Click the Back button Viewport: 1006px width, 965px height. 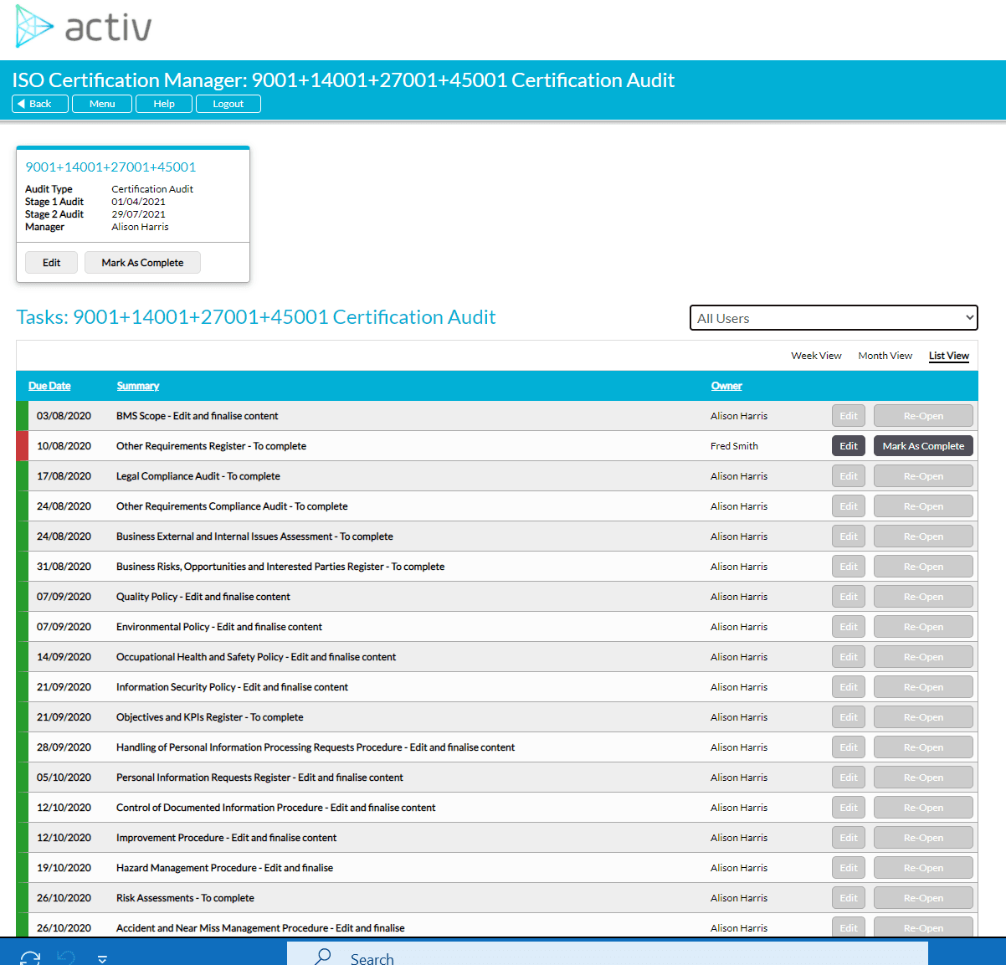[x=39, y=103]
